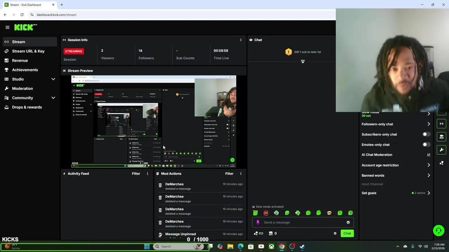Image resolution: width=449 pixels, height=252 pixels.
Task: Open the Mod Actions Filter dropdown
Action: coord(229,174)
